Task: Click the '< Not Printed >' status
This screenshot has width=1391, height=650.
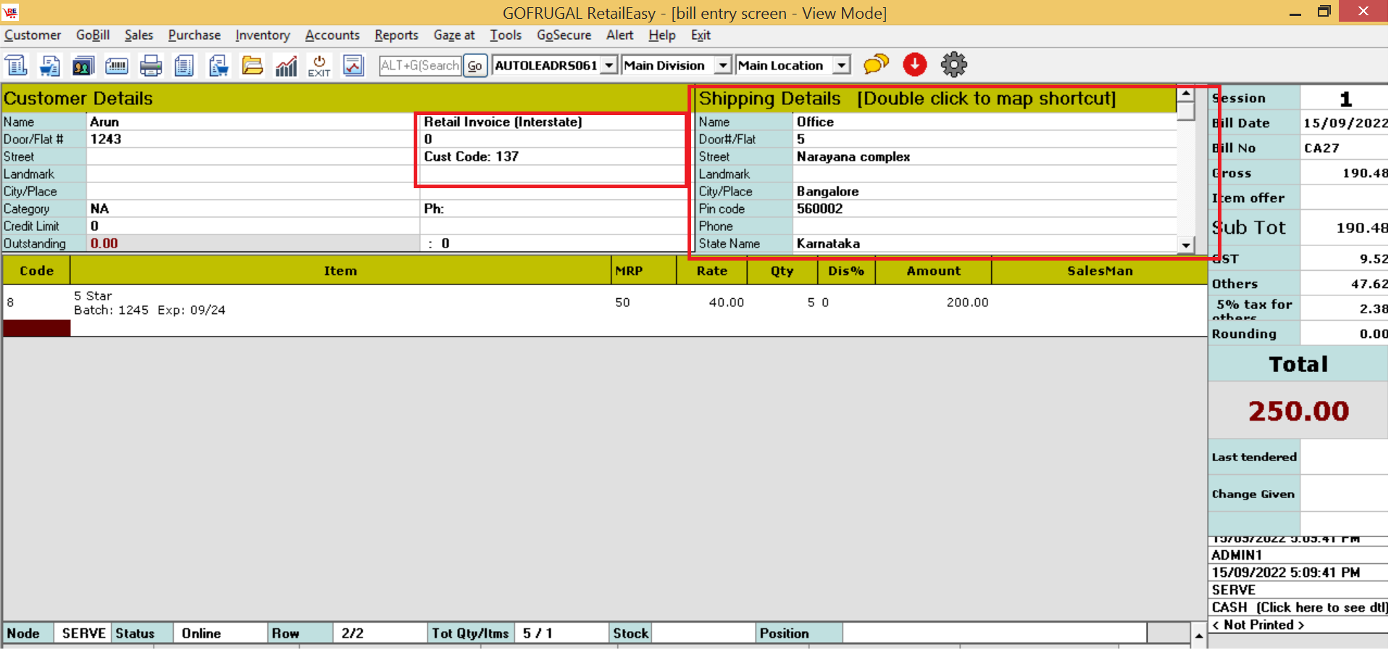Action: (1258, 625)
